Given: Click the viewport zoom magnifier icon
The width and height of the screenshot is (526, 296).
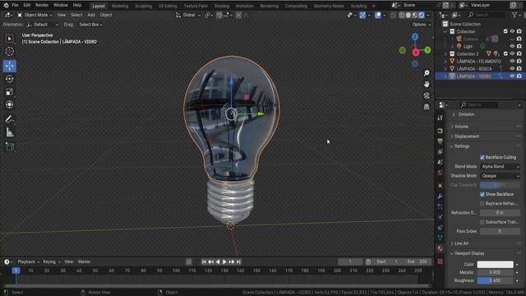Looking at the screenshot, I should [427, 73].
